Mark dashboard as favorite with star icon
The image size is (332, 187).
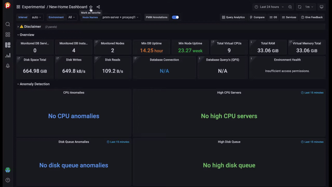(x=91, y=7)
